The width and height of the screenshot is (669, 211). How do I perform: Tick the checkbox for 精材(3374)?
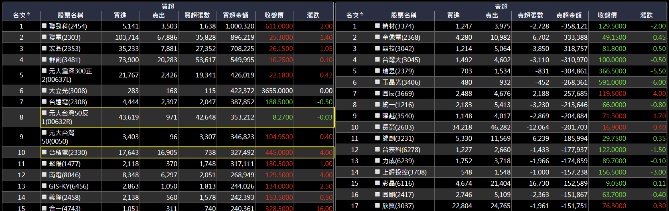tap(377, 26)
